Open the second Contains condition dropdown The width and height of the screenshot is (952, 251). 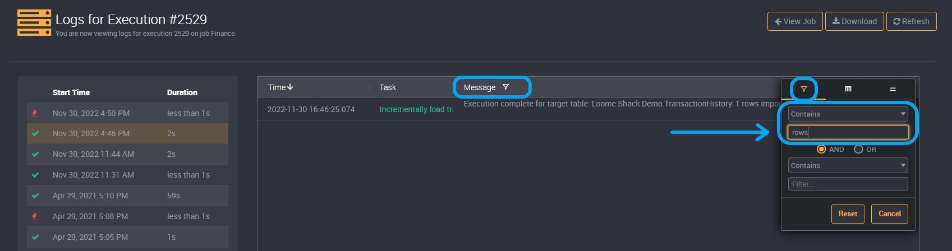click(x=848, y=165)
